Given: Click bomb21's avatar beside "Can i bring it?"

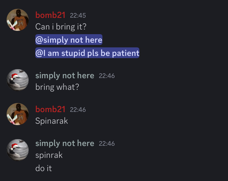Looking at the screenshot, I should 18,20.
